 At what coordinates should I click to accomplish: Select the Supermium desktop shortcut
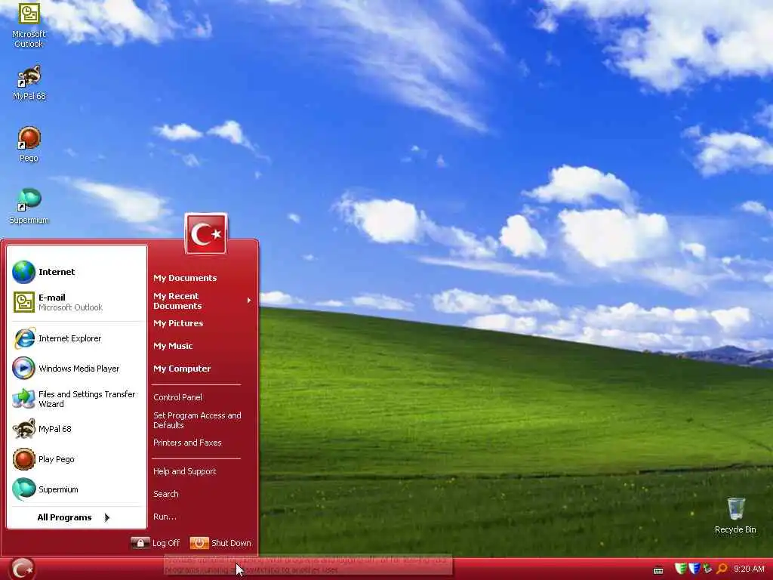pos(29,206)
